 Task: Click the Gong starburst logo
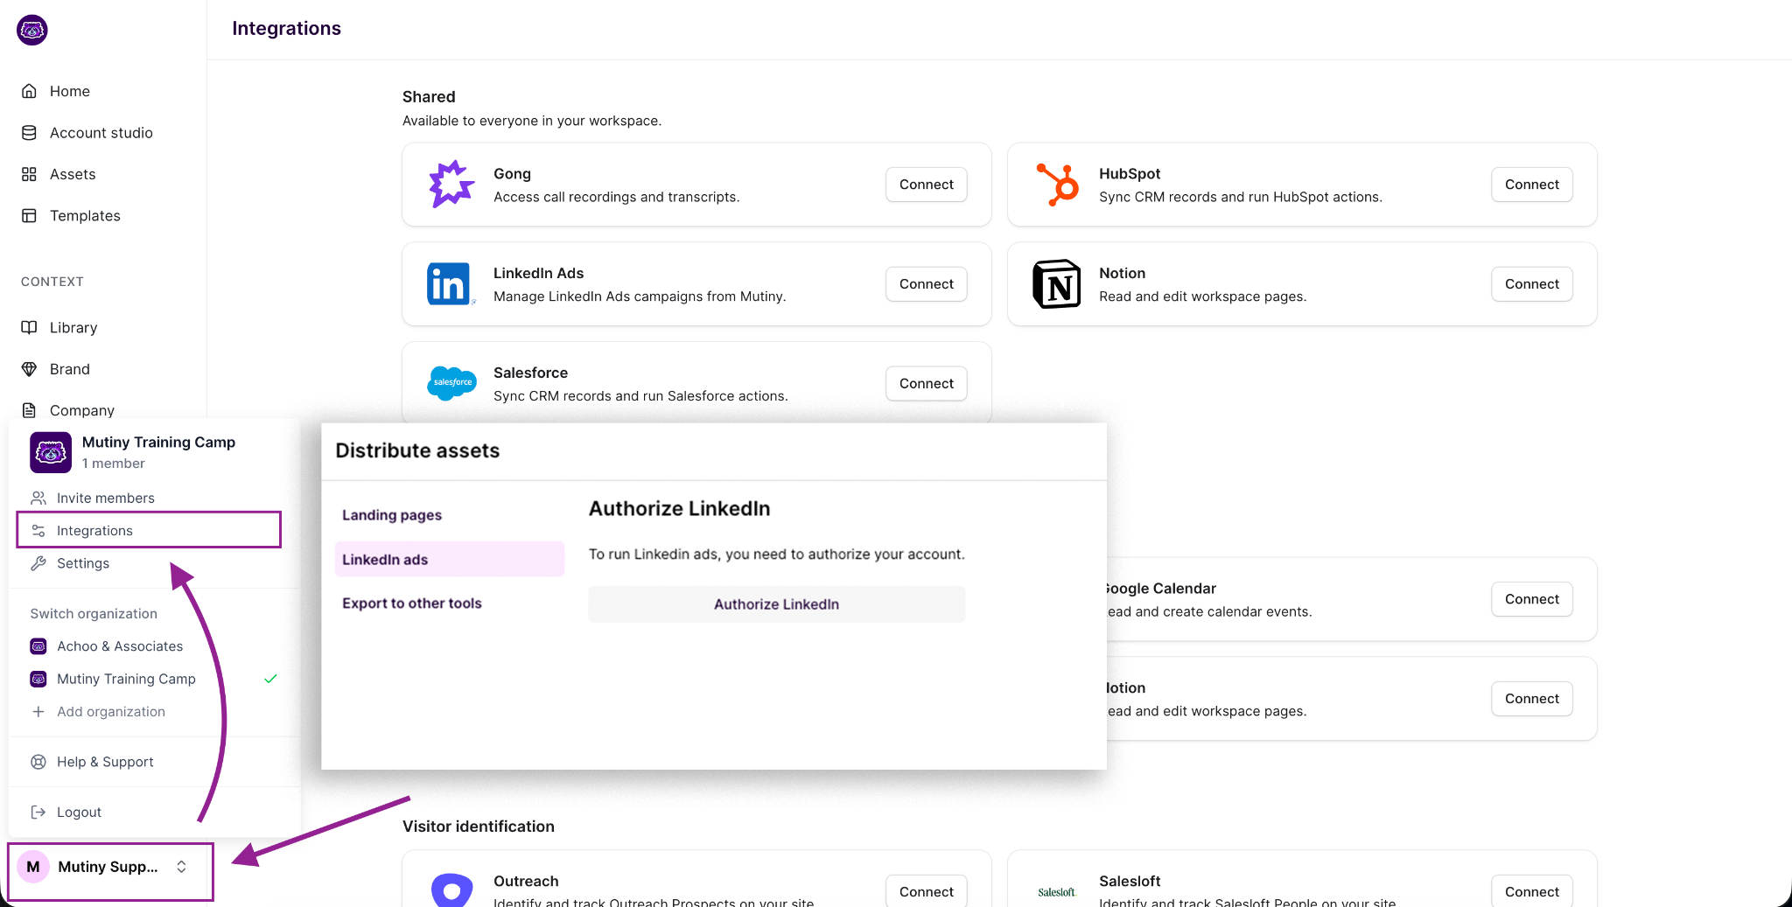pyautogui.click(x=451, y=185)
